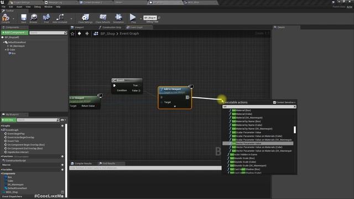Toggle Context Sensitive checkbox
The image size is (354, 199).
274,102
